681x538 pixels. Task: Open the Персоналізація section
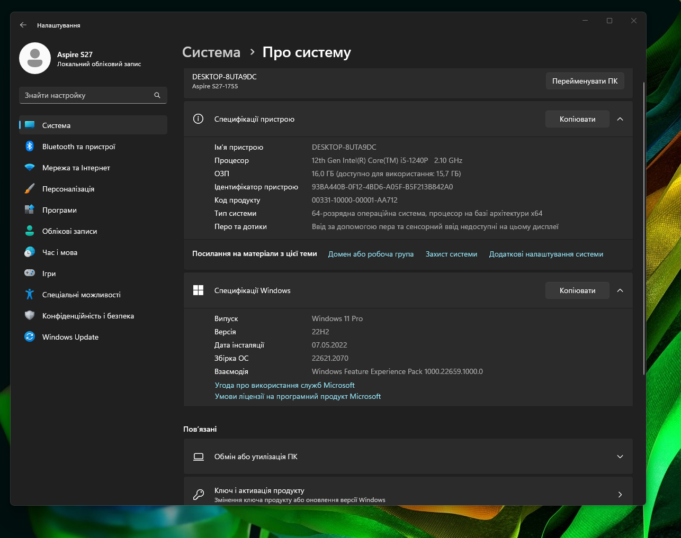coord(93,189)
